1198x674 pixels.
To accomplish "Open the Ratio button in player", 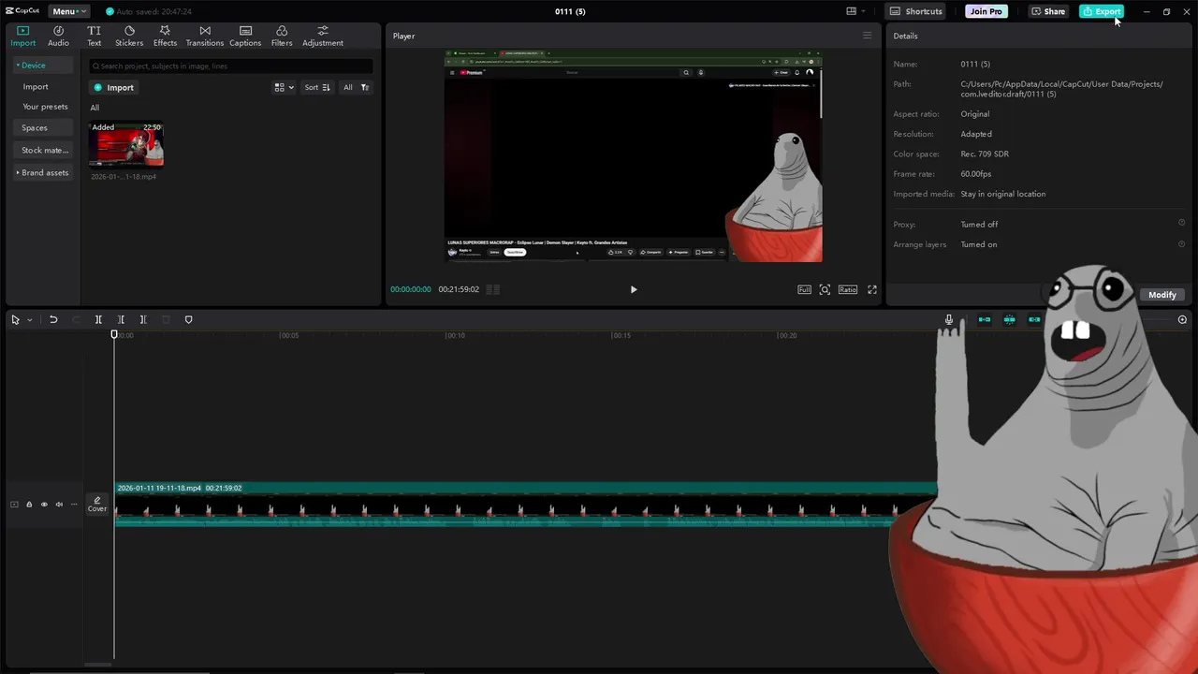I will click(847, 289).
